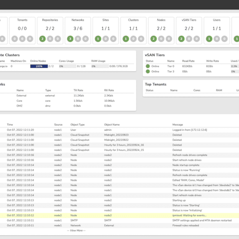Click the 0 / 128 cores value

(81, 66)
